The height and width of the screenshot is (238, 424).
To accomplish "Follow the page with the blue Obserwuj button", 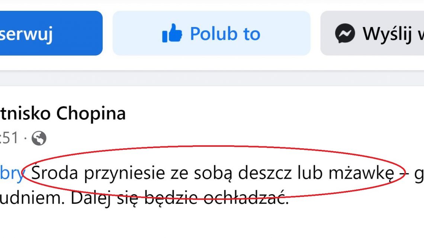I will pos(51,33).
